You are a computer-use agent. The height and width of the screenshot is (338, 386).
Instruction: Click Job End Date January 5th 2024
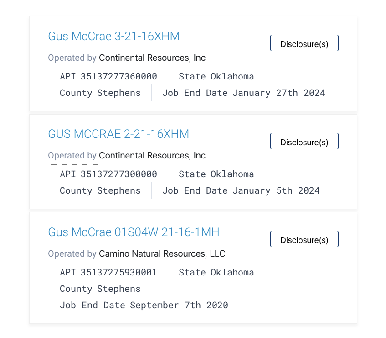241,191
